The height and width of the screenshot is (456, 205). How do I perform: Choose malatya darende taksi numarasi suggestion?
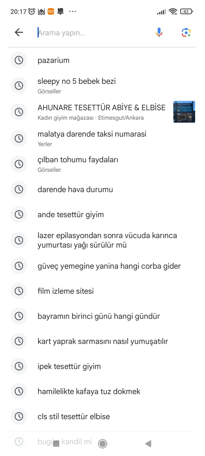click(102, 138)
